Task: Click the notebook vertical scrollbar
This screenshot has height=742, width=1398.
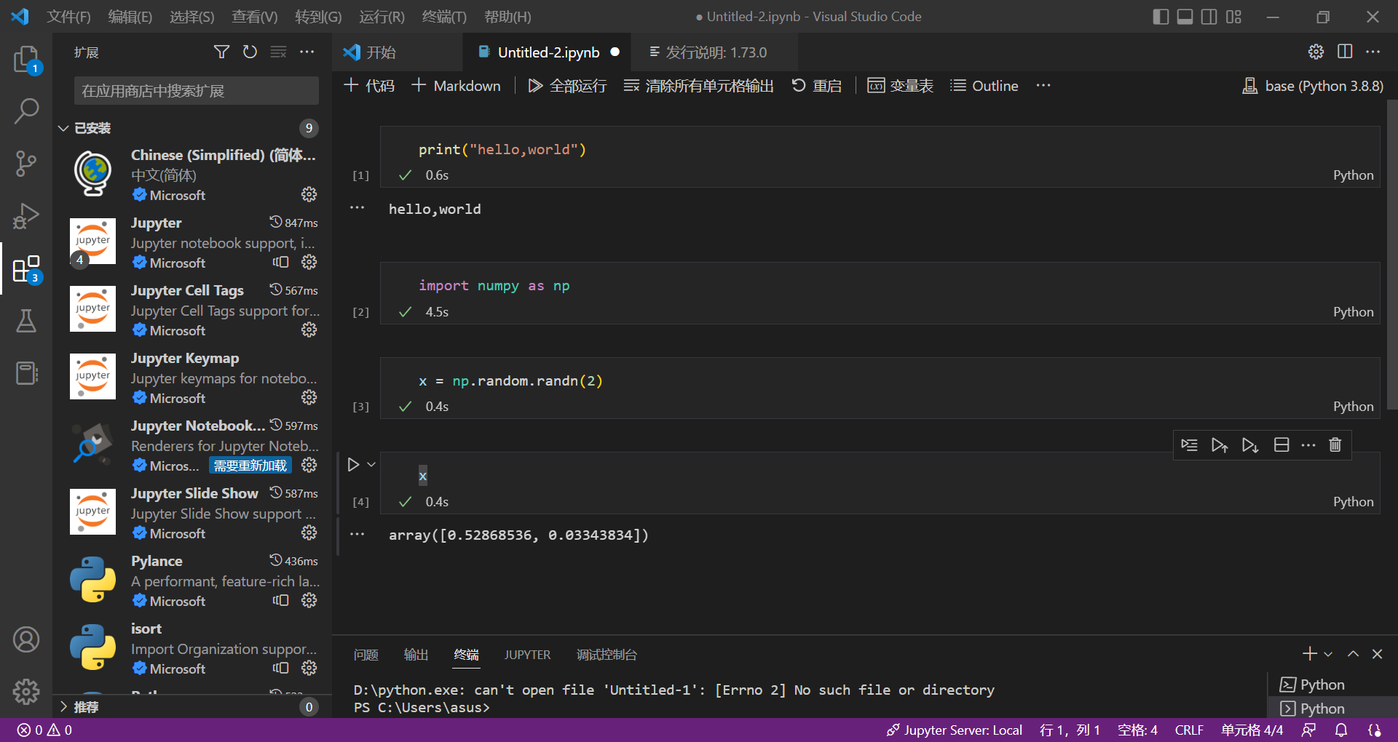Action: tap(1391, 255)
